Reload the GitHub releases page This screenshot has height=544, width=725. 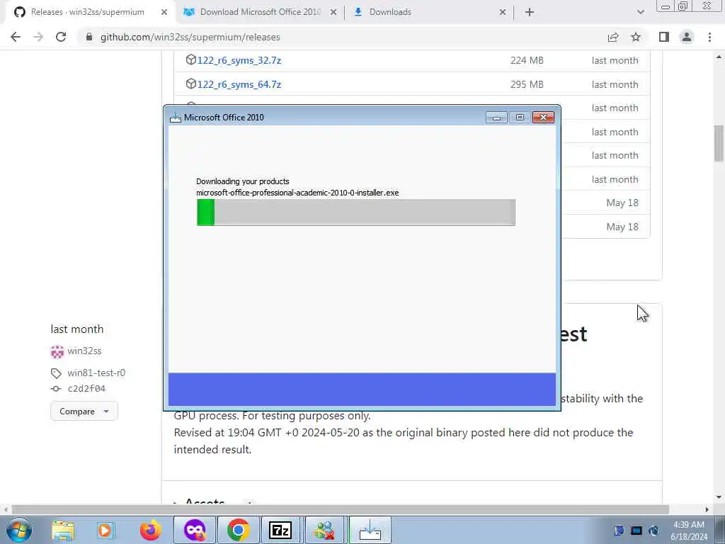(61, 37)
